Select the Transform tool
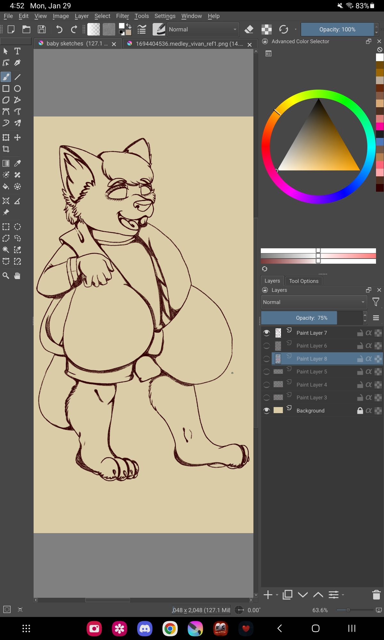This screenshot has height=640, width=384. 6,138
